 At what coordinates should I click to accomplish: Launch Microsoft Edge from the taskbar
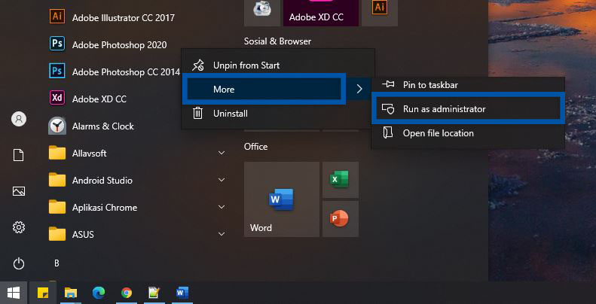click(98, 293)
